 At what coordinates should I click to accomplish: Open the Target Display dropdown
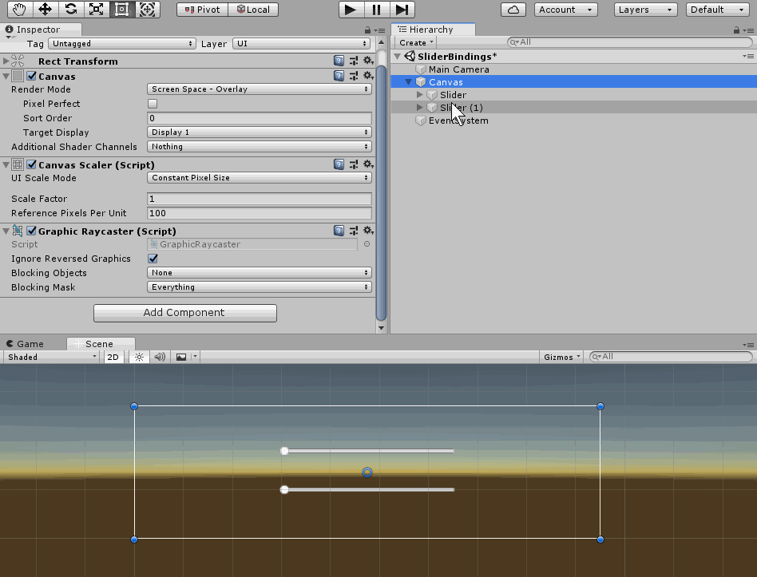[260, 132]
